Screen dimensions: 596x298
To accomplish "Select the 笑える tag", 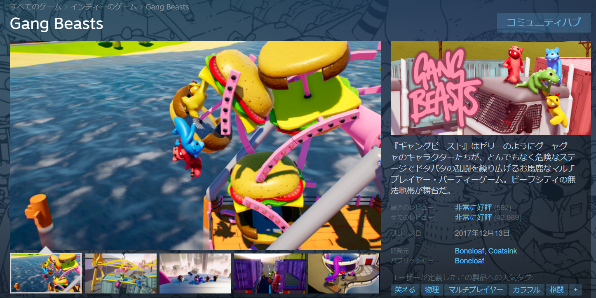I will click(x=404, y=290).
